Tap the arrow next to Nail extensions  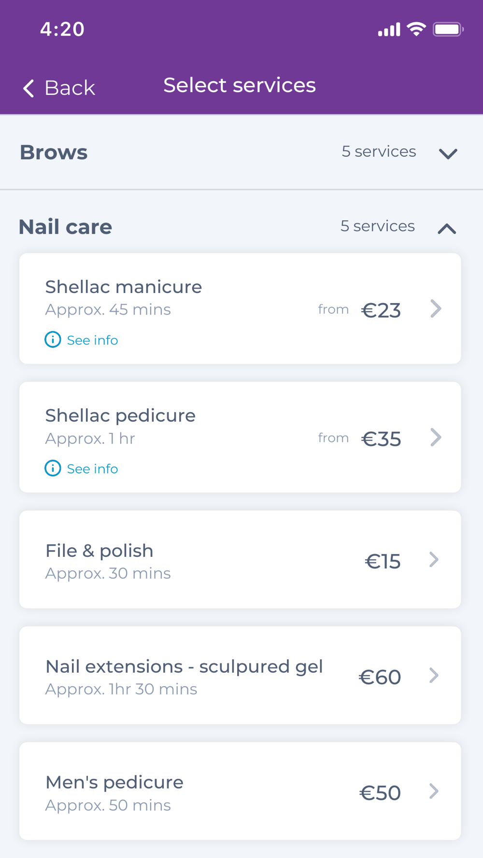[x=434, y=676]
